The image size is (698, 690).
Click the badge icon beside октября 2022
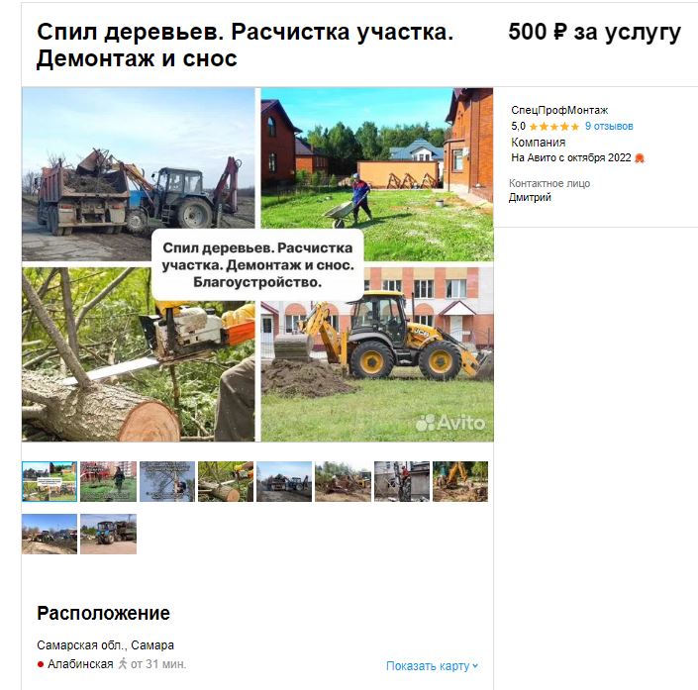640,158
